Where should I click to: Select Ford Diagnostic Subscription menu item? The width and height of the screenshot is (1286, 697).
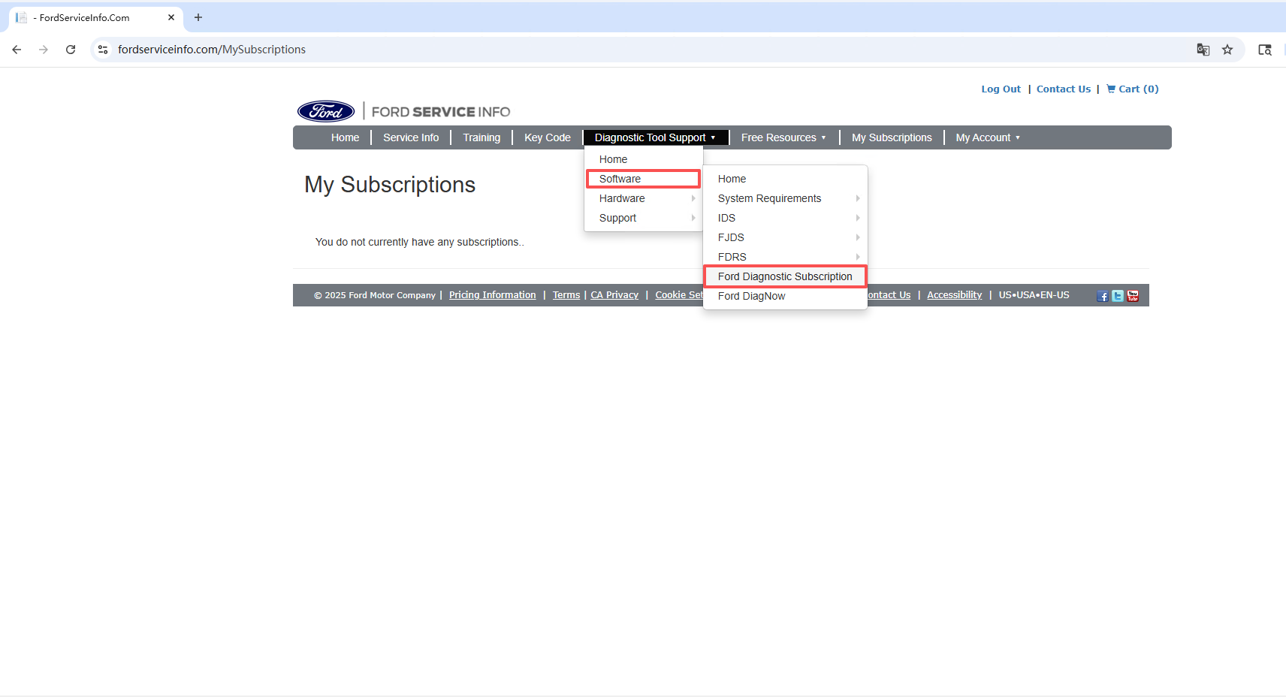click(x=785, y=276)
